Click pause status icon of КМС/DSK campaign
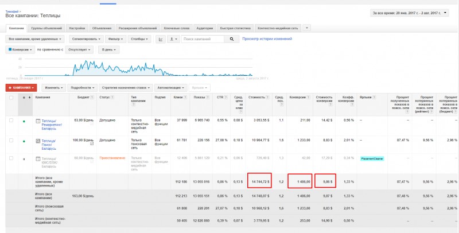Image resolution: width=459 pixels, height=233 pixels. 24,159
